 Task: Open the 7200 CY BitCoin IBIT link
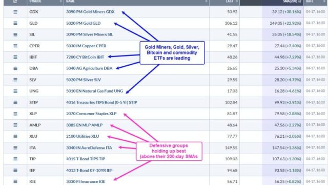coord(85,57)
